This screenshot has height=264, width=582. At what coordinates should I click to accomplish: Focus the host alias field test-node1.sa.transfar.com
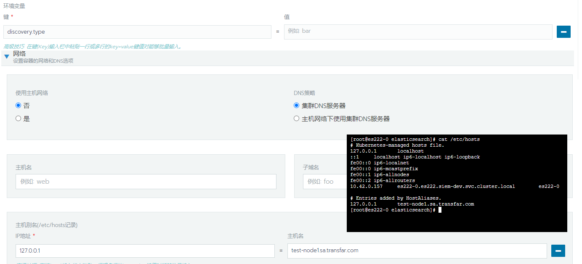(417, 251)
